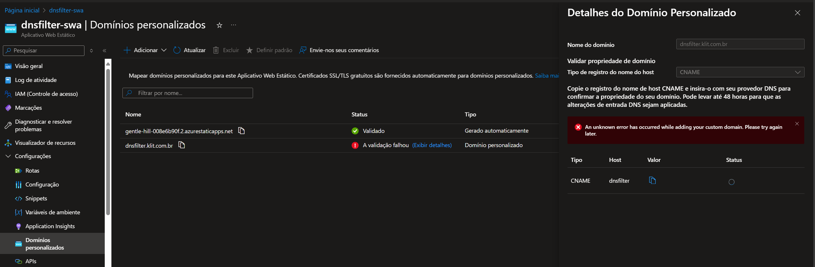The image size is (815, 267).
Task: Close the Detalhes do Domínio Personalizado panel
Action: [797, 13]
